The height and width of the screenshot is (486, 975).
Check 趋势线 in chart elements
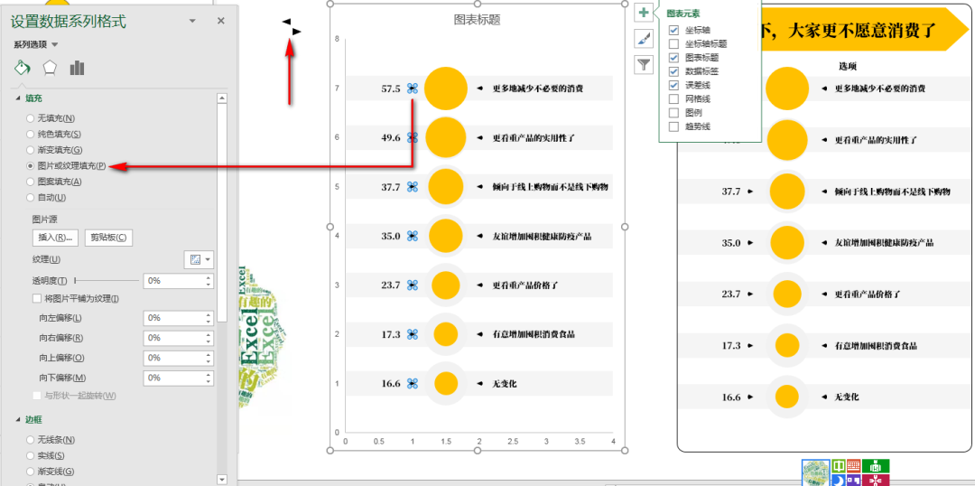673,126
